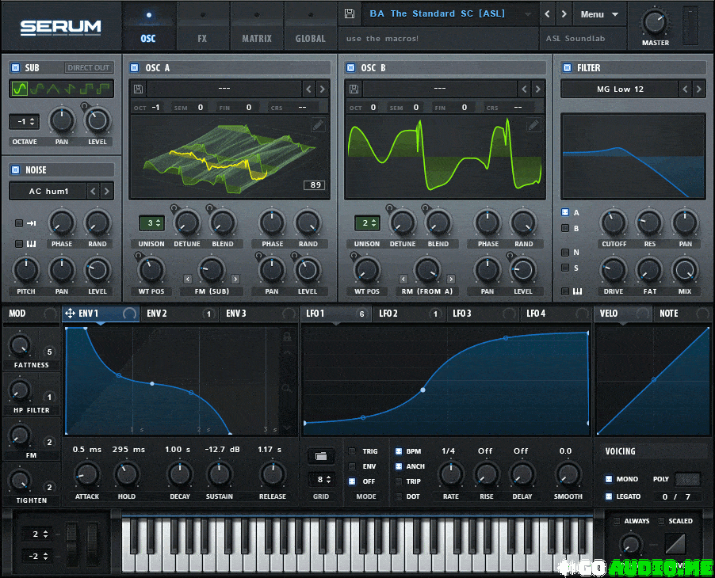Image resolution: width=715 pixels, height=578 pixels.
Task: Enable LFO TRIG mode
Action: coord(352,451)
